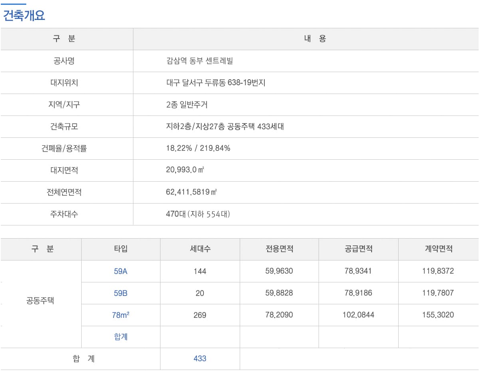This screenshot has height=374, width=489.
Task: Select the address 대구 달서구 두류동 638-19번지
Action: [215, 83]
